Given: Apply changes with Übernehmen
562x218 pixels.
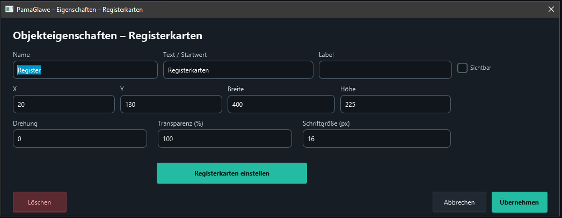Looking at the screenshot, I should pos(520,202).
